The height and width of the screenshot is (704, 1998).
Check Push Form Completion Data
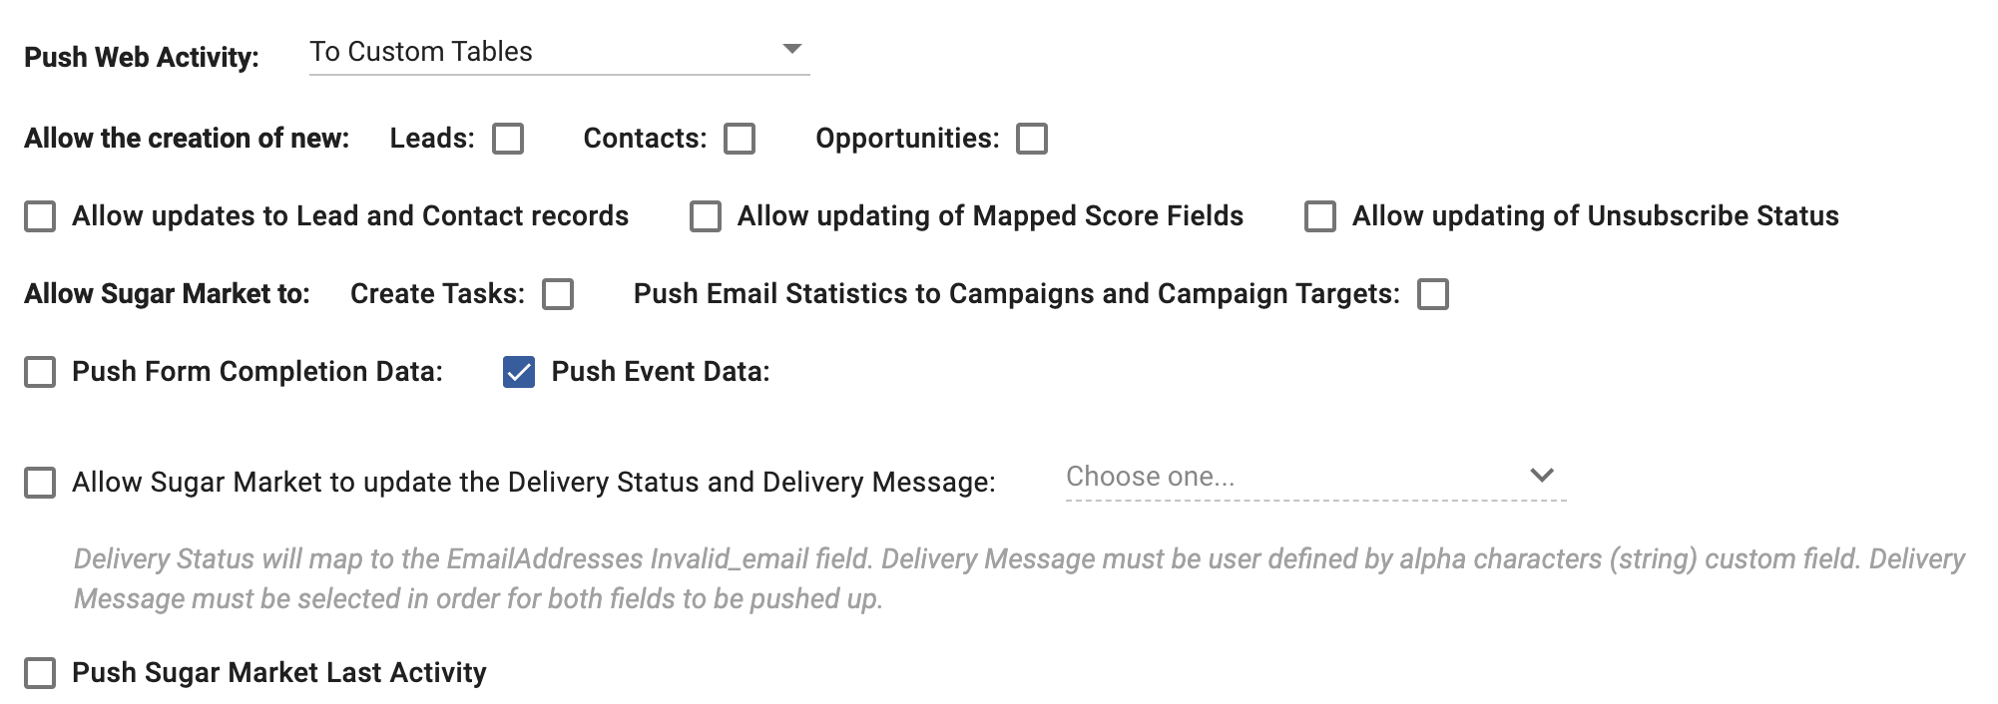point(40,372)
